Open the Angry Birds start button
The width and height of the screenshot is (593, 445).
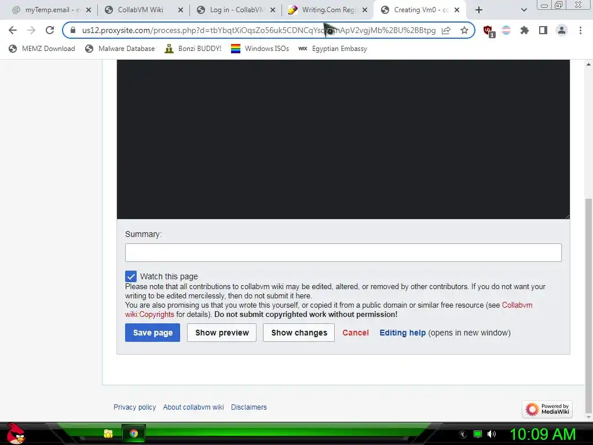click(x=16, y=433)
